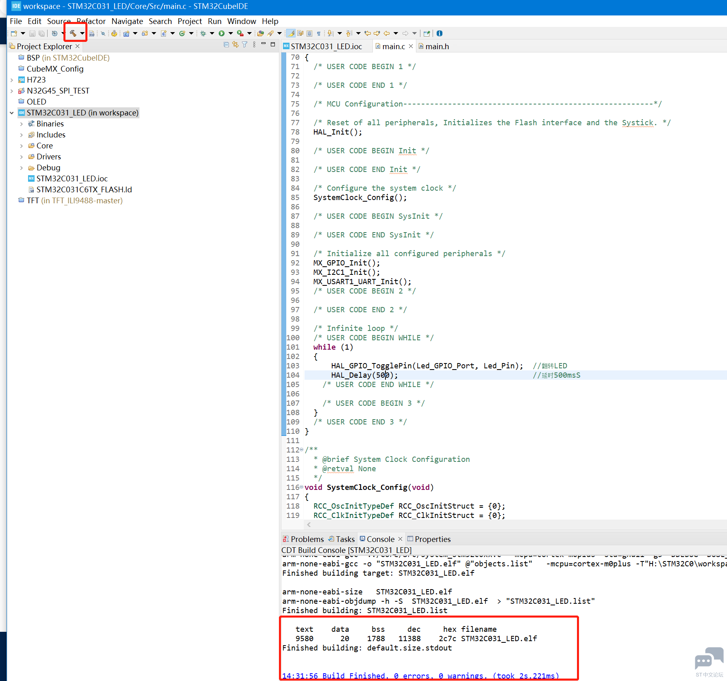Click the Build All gear icon

click(114, 33)
